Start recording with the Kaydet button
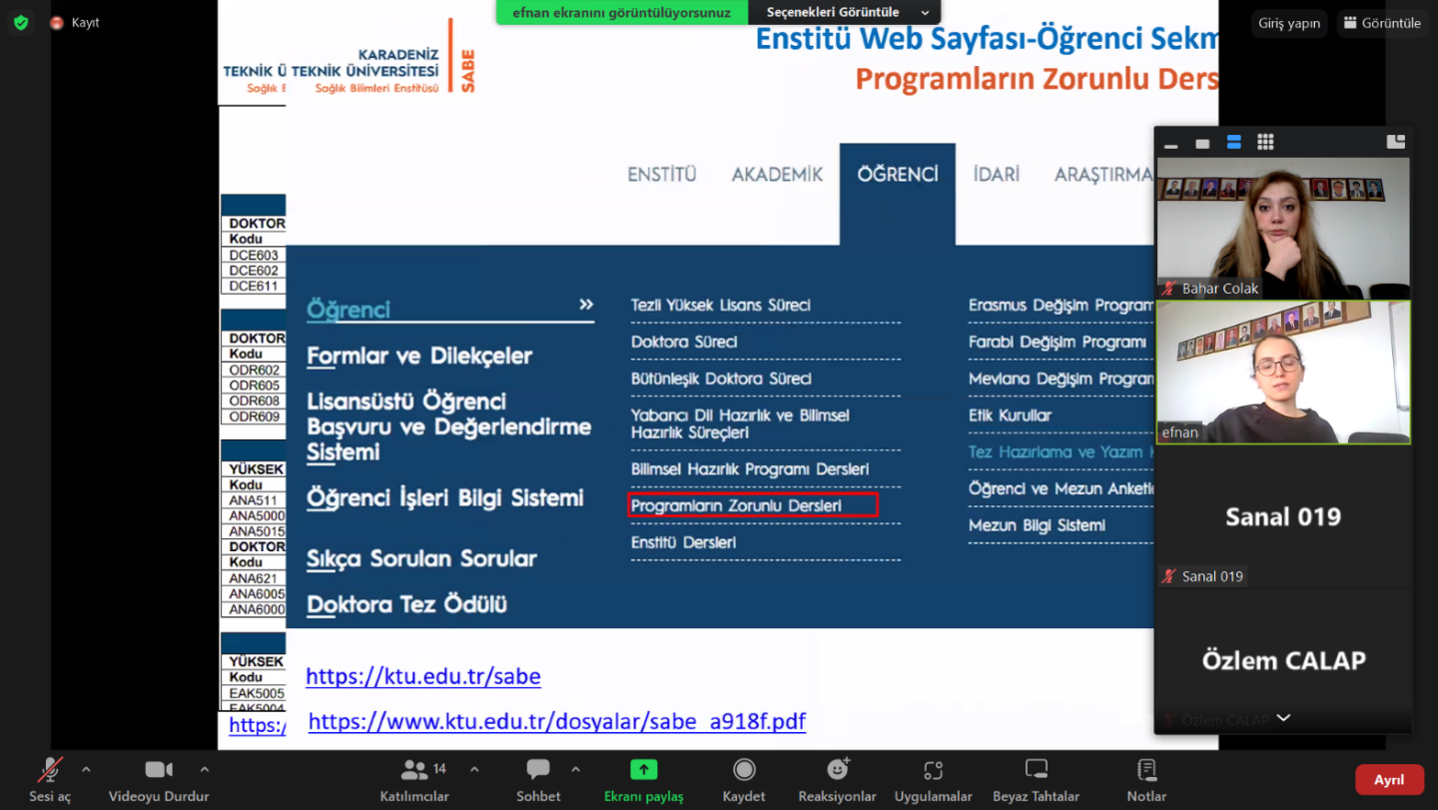The height and width of the screenshot is (810, 1438). (x=744, y=780)
